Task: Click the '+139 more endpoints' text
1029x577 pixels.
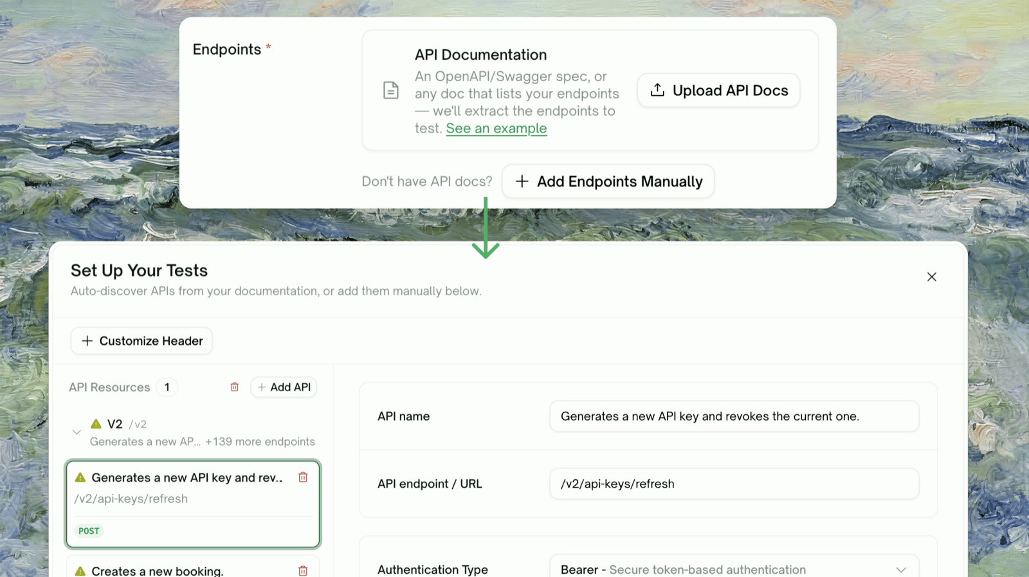Action: pos(260,441)
